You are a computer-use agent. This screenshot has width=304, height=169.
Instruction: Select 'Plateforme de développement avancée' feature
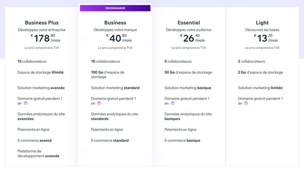[x=39, y=154]
